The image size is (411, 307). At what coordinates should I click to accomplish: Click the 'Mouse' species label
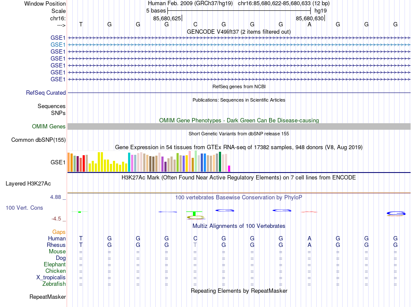(x=57, y=252)
